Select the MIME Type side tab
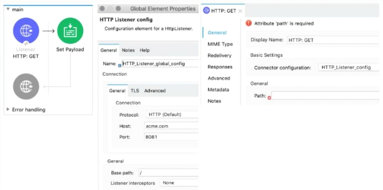 (x=220, y=44)
